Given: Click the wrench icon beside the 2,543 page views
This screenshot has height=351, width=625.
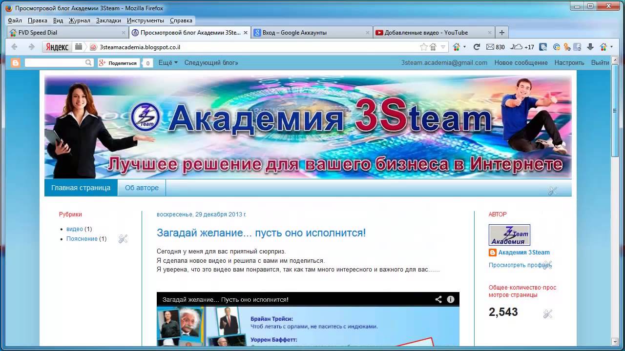Looking at the screenshot, I should pos(548,314).
